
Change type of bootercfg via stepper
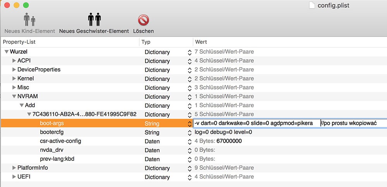[190, 133]
